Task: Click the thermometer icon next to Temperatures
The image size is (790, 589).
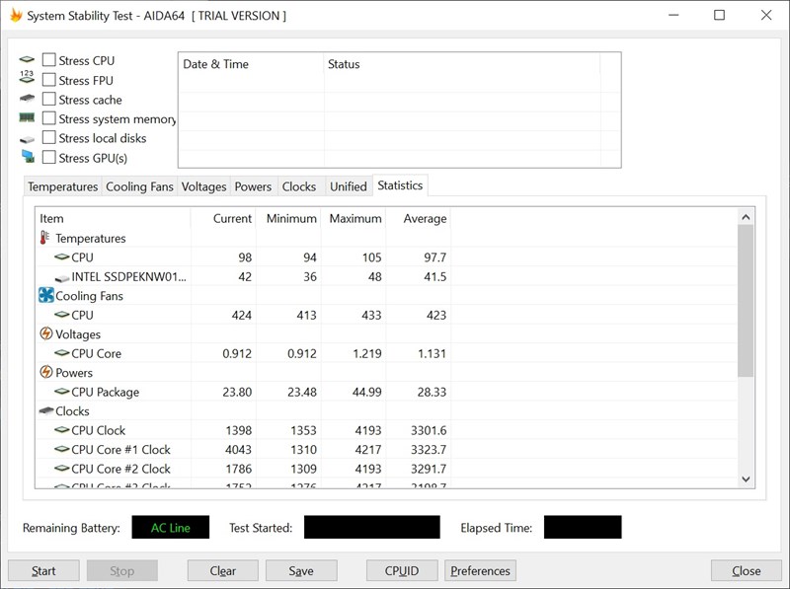Action: (42, 238)
